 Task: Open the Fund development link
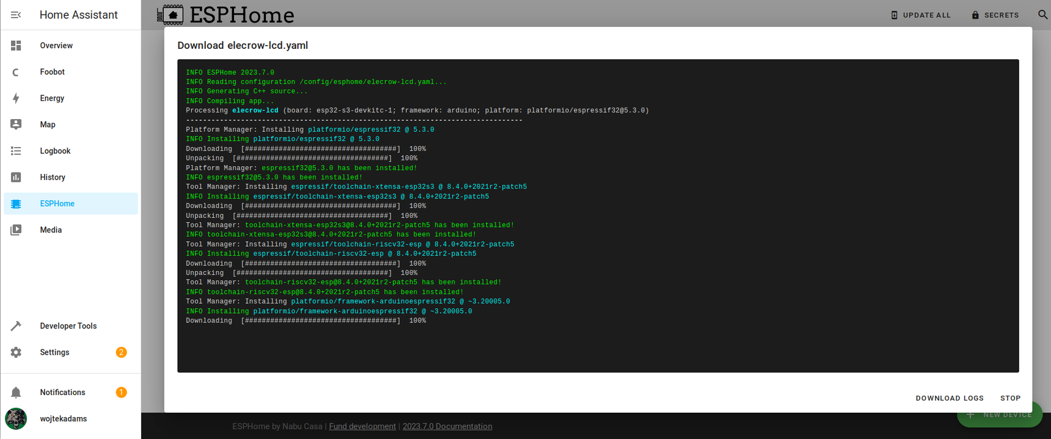(362, 426)
